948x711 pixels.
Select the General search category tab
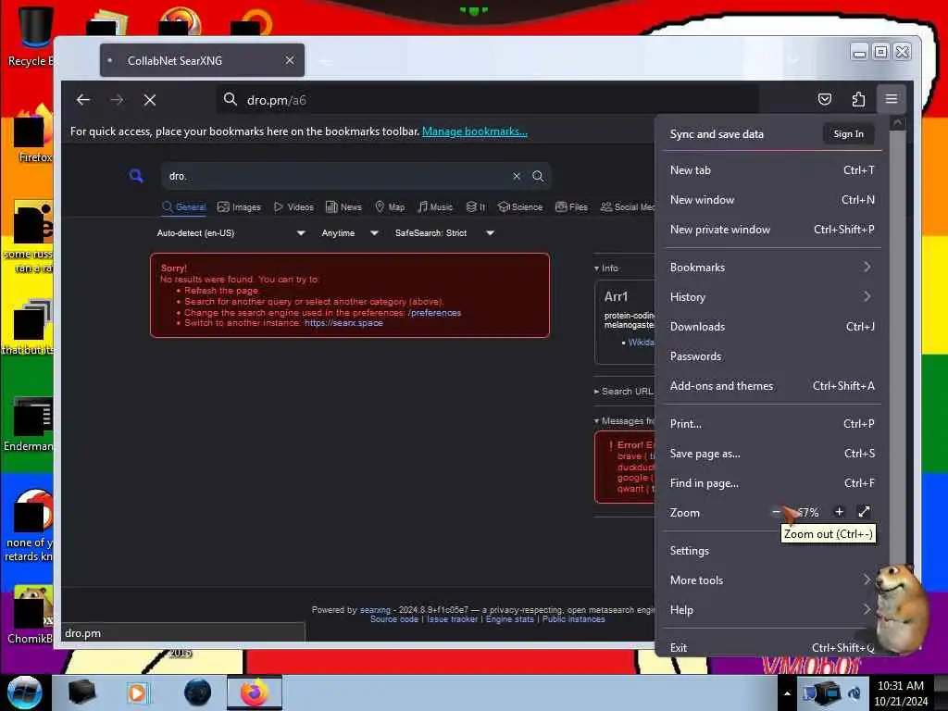tap(184, 206)
